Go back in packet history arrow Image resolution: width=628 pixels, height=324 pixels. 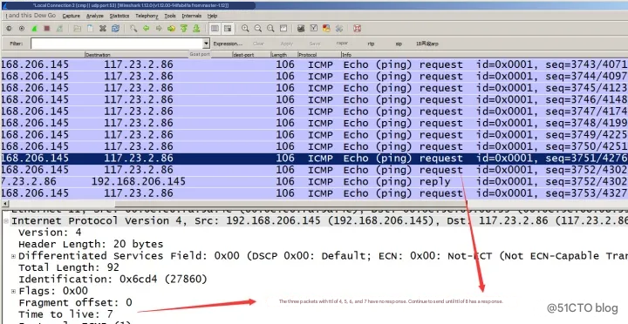[x=147, y=29]
